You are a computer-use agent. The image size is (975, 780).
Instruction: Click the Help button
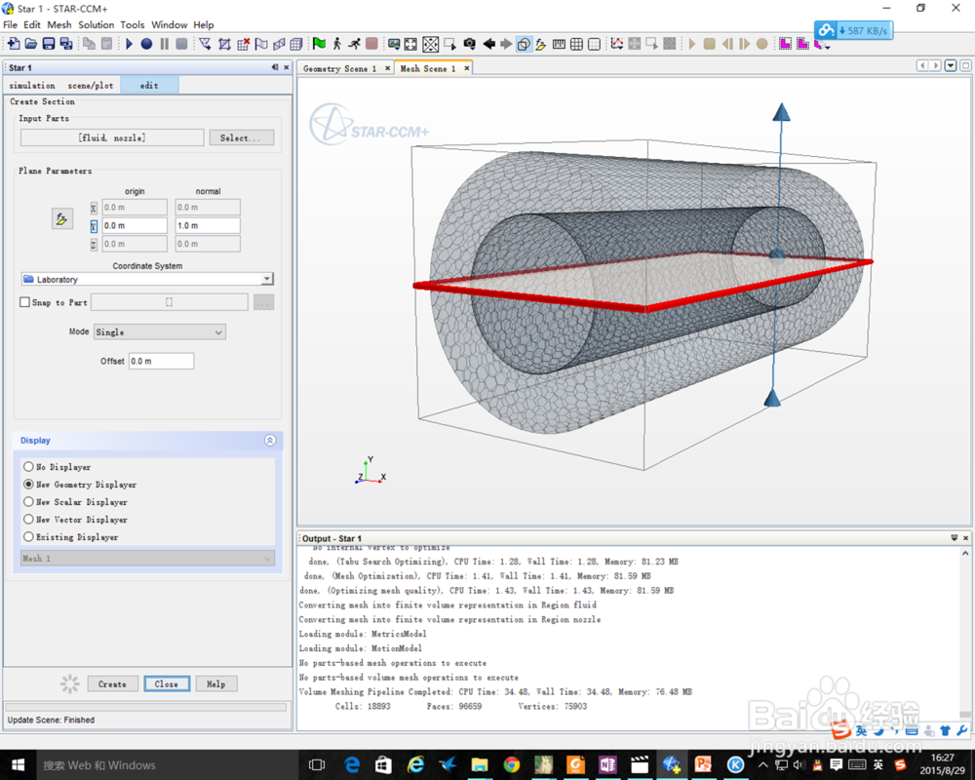(x=215, y=684)
